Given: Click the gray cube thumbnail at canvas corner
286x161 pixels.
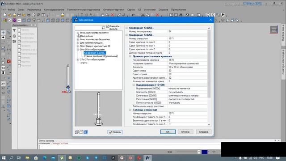Looking at the screenshot, I should click(x=274, y=30).
